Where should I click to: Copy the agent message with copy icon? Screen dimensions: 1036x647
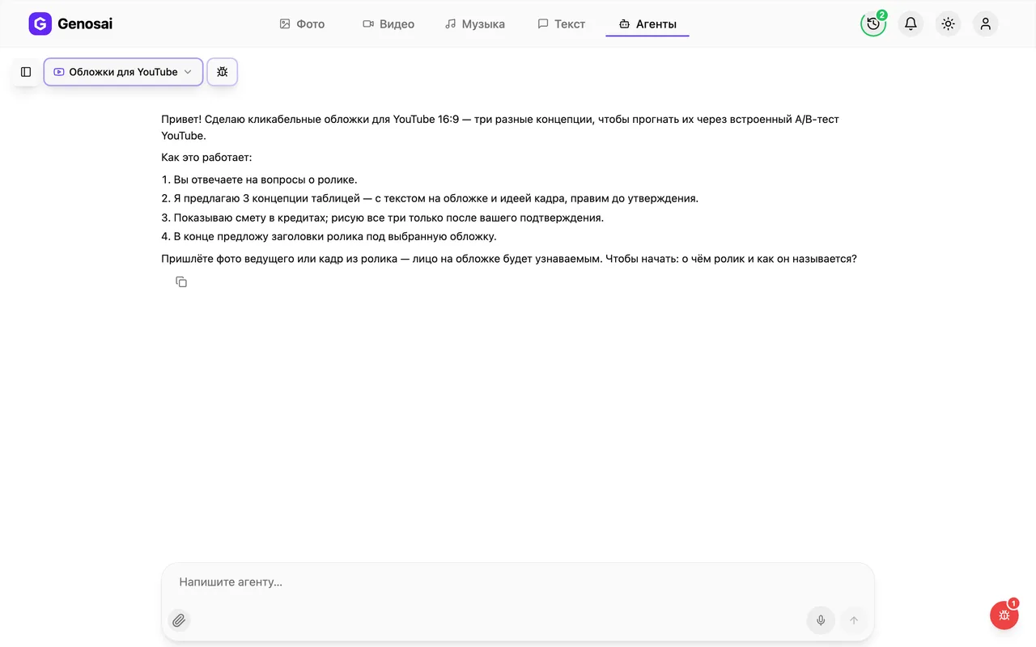(181, 281)
